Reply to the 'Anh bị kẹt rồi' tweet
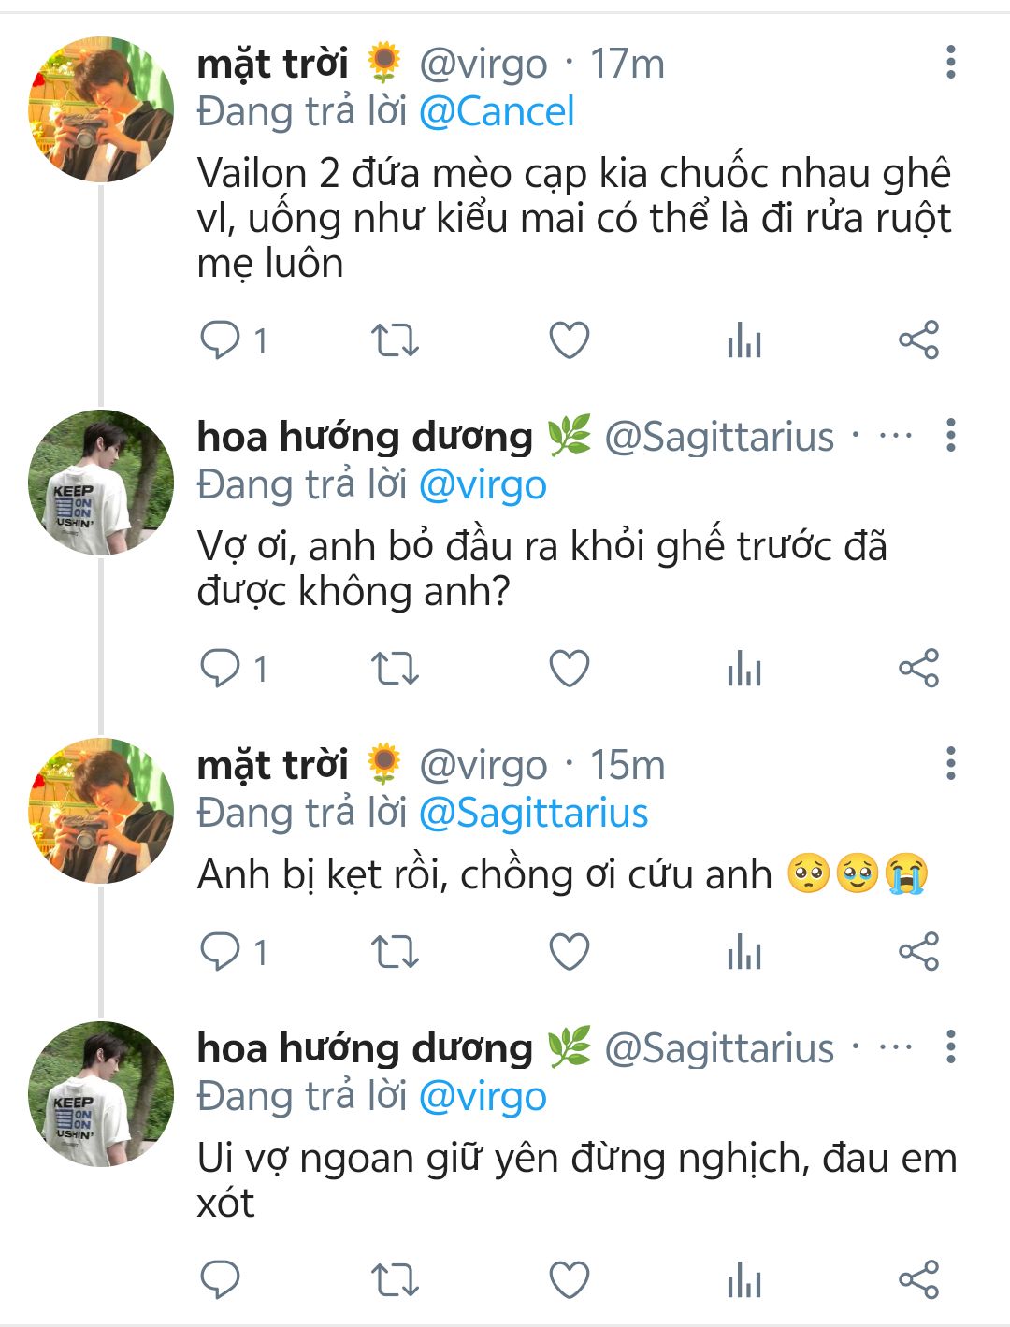The width and height of the screenshot is (1010, 1327). [x=221, y=952]
